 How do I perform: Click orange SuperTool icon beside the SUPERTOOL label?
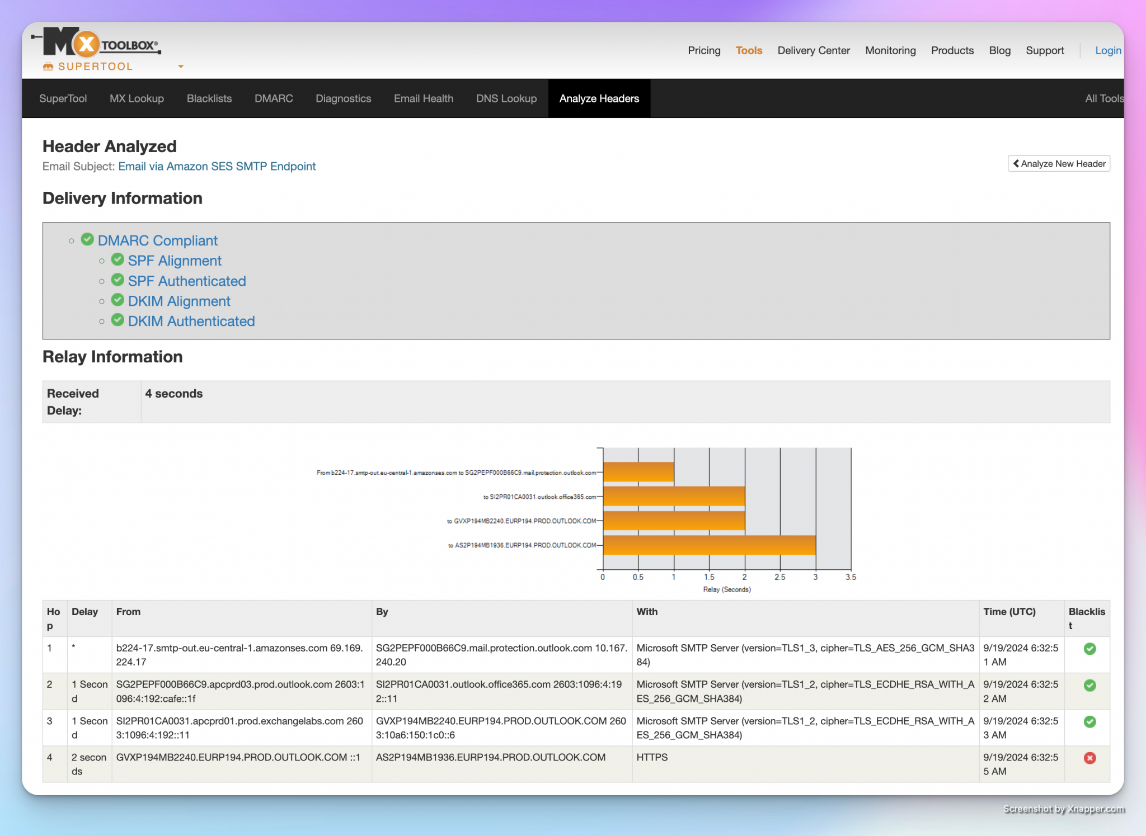pos(49,67)
